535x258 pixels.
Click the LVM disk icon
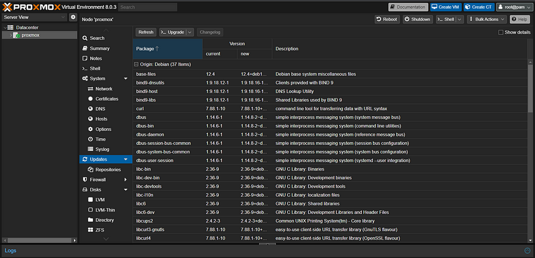point(90,200)
